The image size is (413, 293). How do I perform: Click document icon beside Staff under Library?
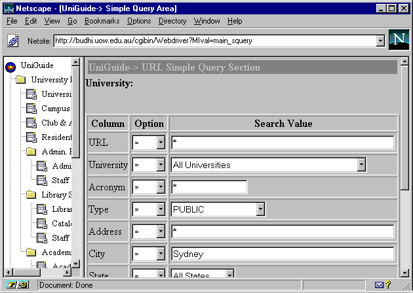click(41, 238)
